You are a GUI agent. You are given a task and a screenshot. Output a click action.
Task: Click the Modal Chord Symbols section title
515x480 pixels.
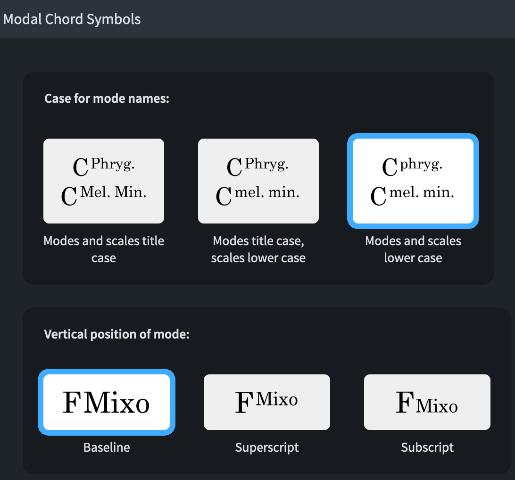coord(72,19)
